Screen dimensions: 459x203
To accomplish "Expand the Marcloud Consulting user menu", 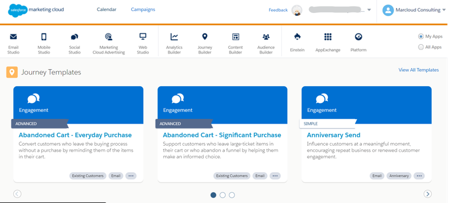I will pyautogui.click(x=444, y=10).
